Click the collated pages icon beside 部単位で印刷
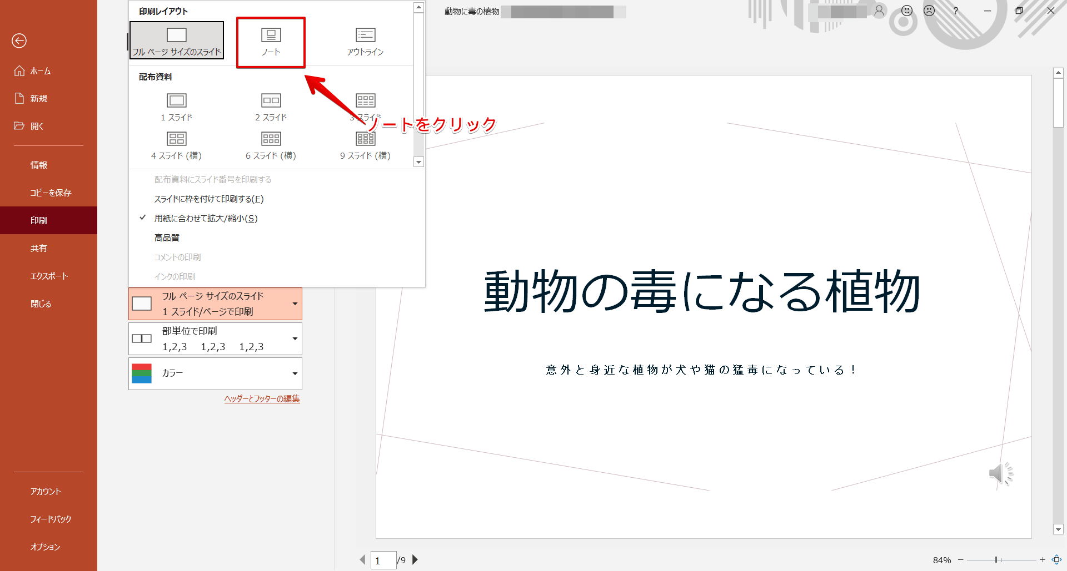This screenshot has height=571, width=1067. 142,338
